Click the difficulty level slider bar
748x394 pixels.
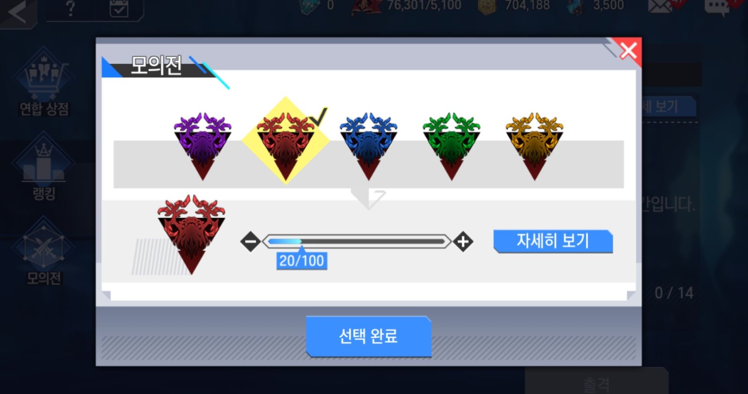coord(356,242)
